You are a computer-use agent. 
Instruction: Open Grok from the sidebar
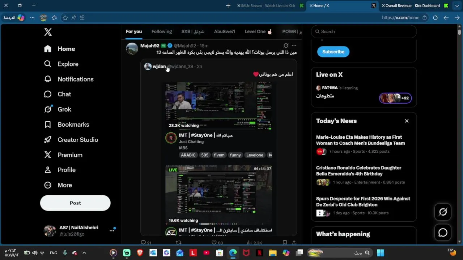coord(58,109)
